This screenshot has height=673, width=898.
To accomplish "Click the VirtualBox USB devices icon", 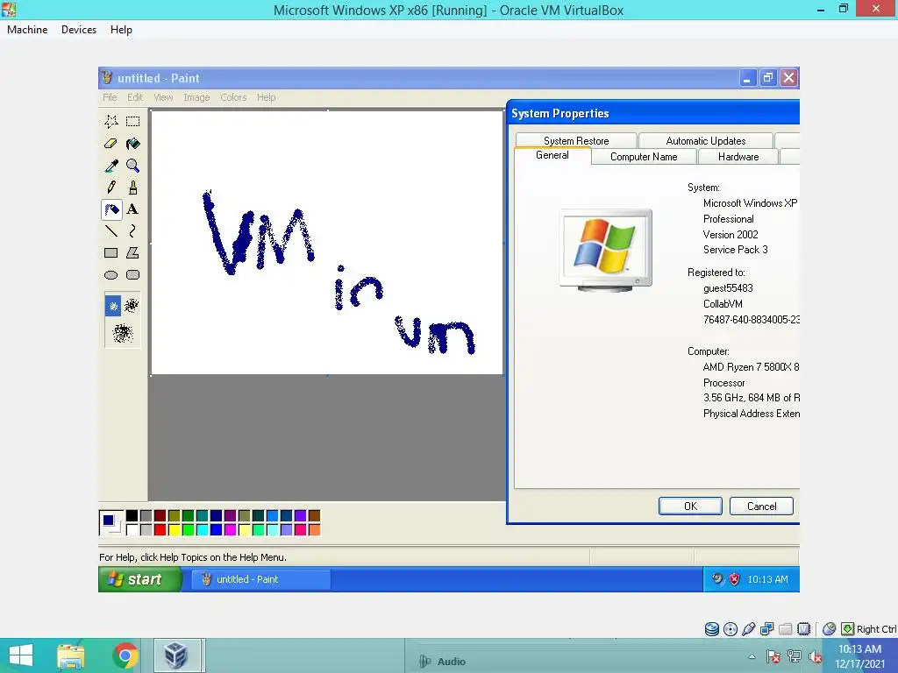I will tap(749, 629).
